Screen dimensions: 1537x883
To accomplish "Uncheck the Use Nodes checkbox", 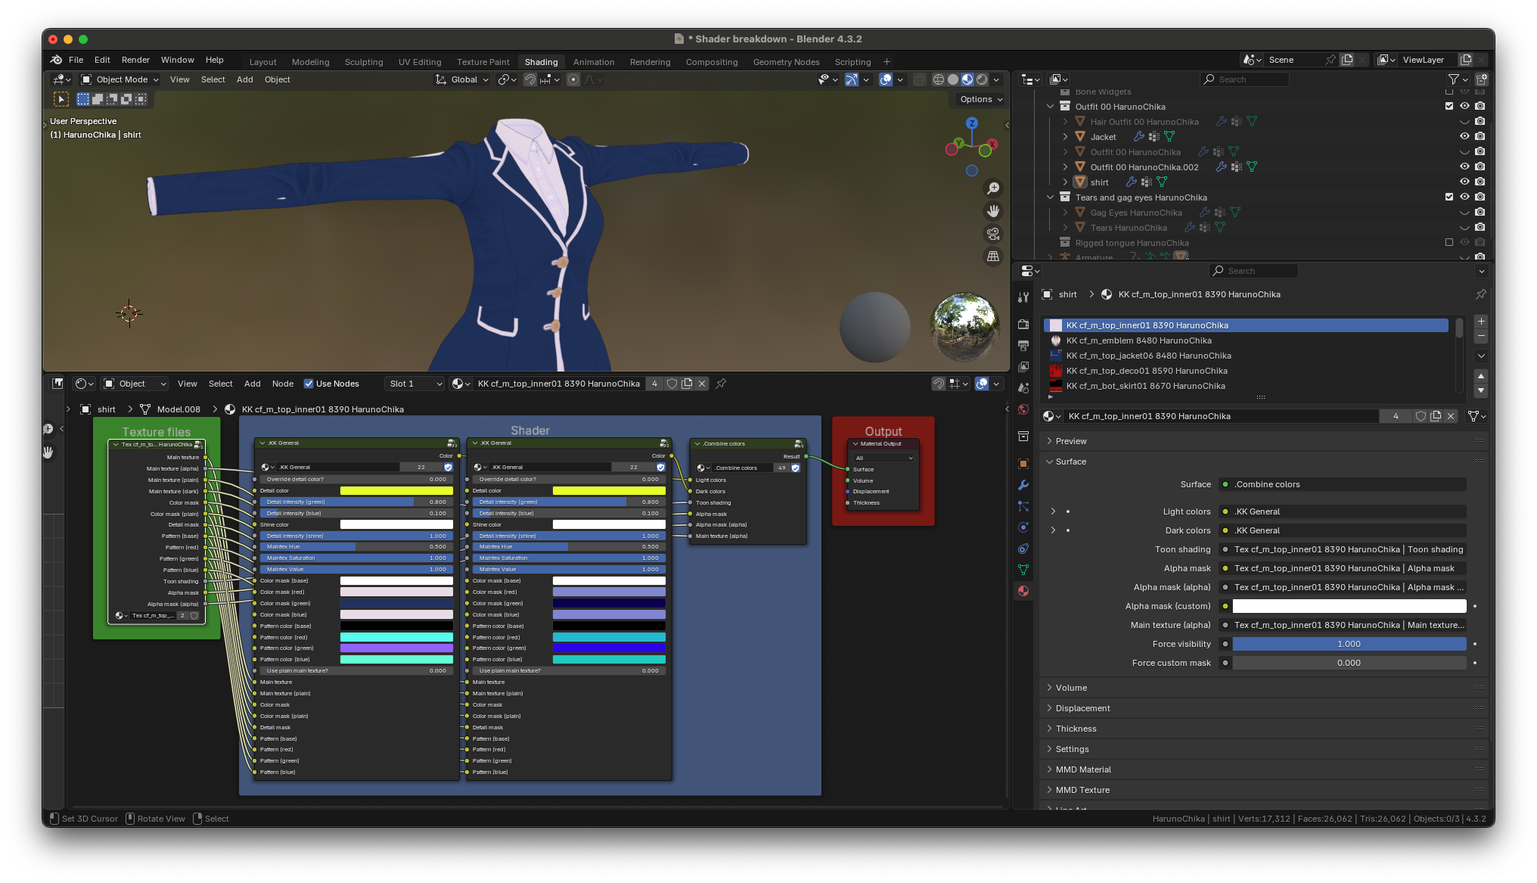I will 309,384.
